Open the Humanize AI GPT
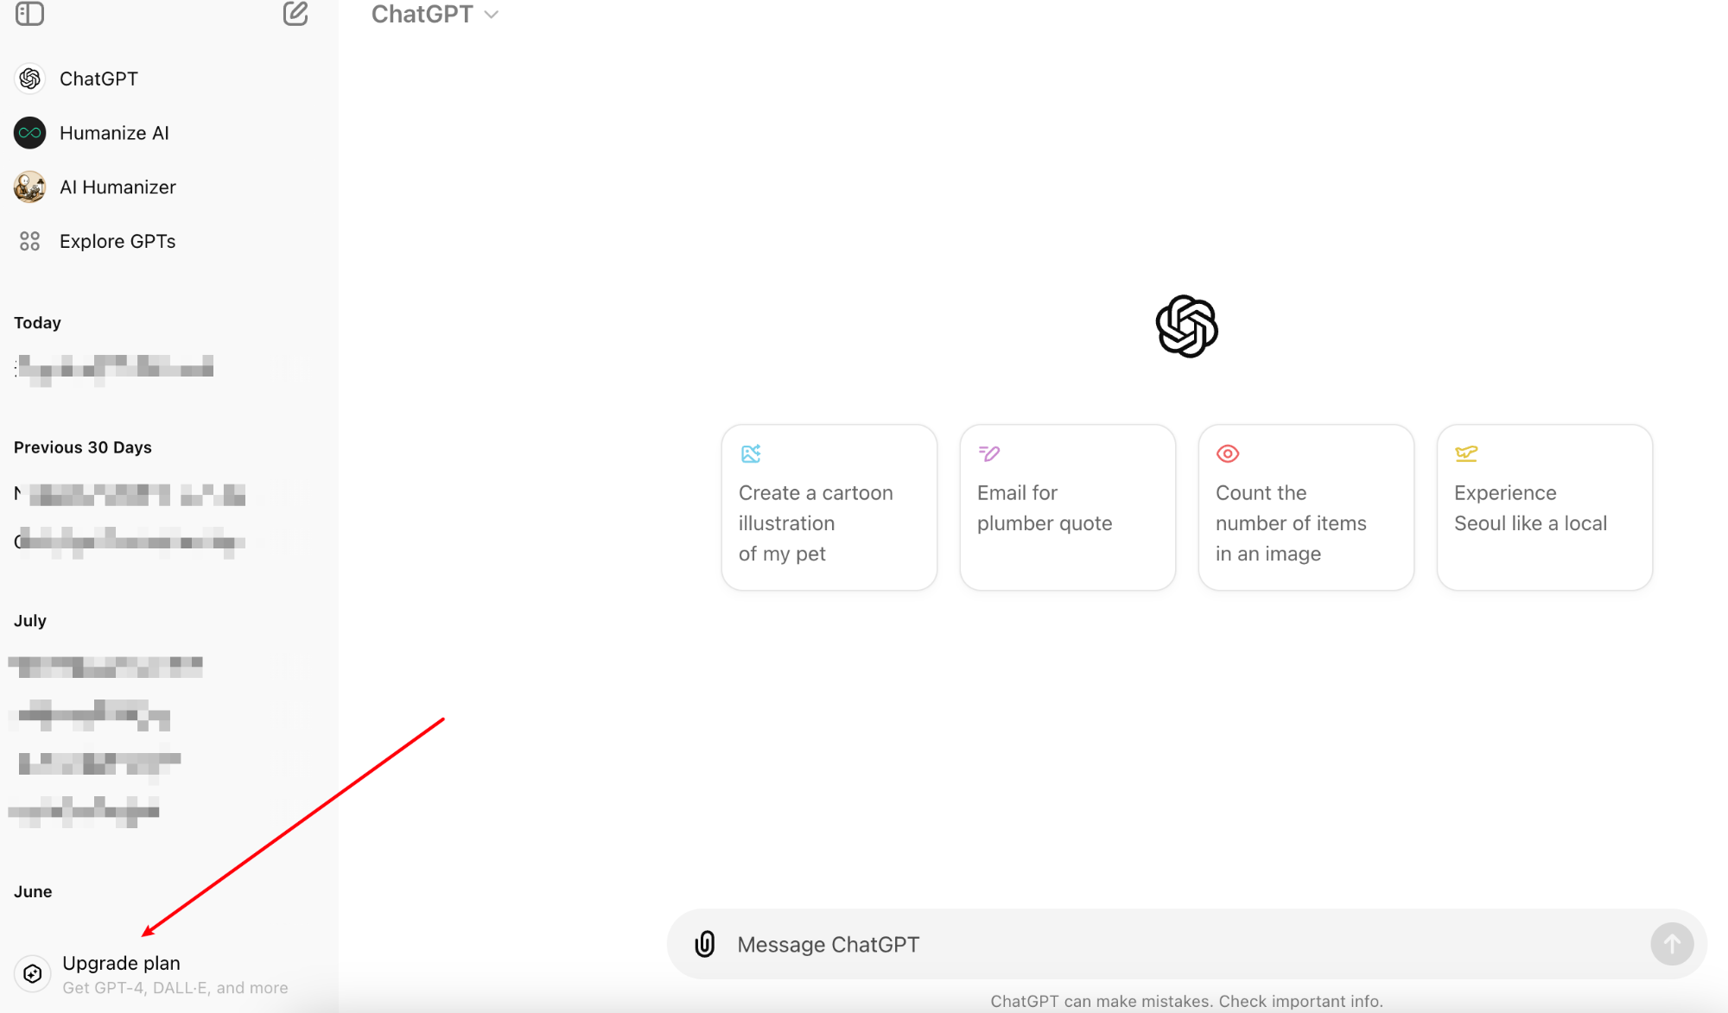The width and height of the screenshot is (1728, 1013). click(115, 133)
